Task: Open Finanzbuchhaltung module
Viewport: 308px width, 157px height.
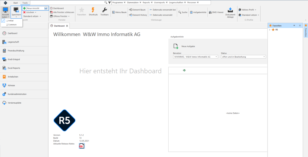Action: (24, 51)
